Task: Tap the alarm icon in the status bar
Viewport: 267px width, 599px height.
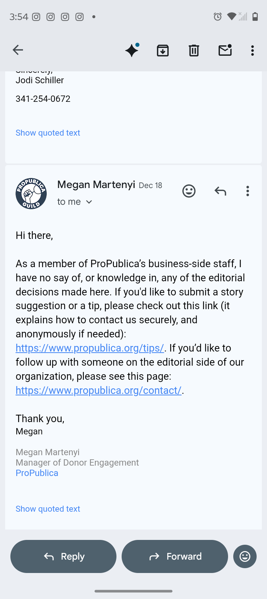Action: tap(218, 16)
